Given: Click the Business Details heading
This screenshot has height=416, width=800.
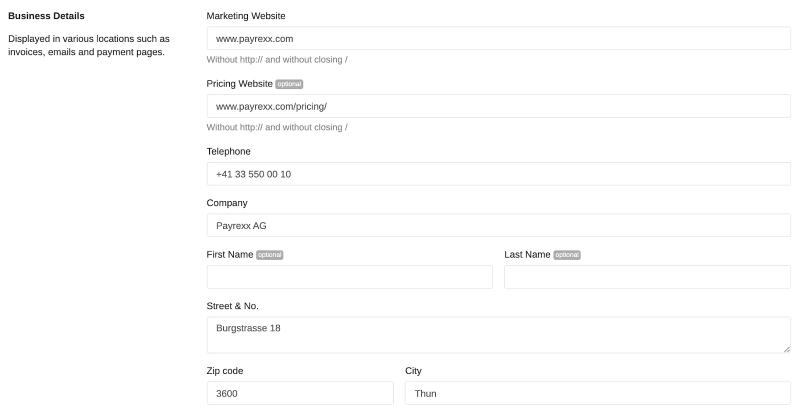Looking at the screenshot, I should [46, 15].
